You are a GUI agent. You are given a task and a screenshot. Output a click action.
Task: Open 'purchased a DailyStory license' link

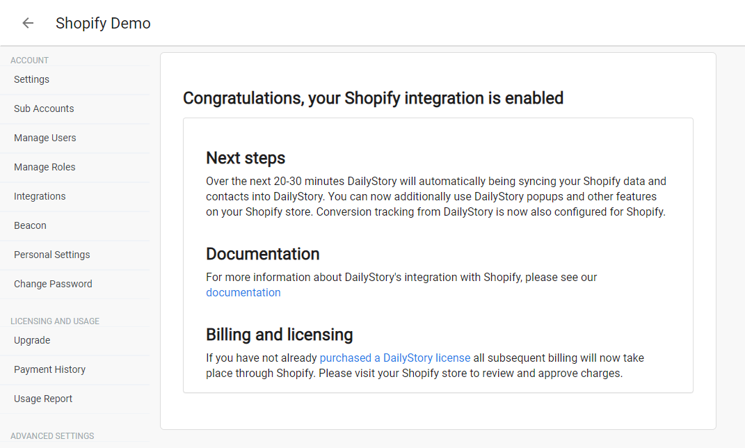point(395,358)
